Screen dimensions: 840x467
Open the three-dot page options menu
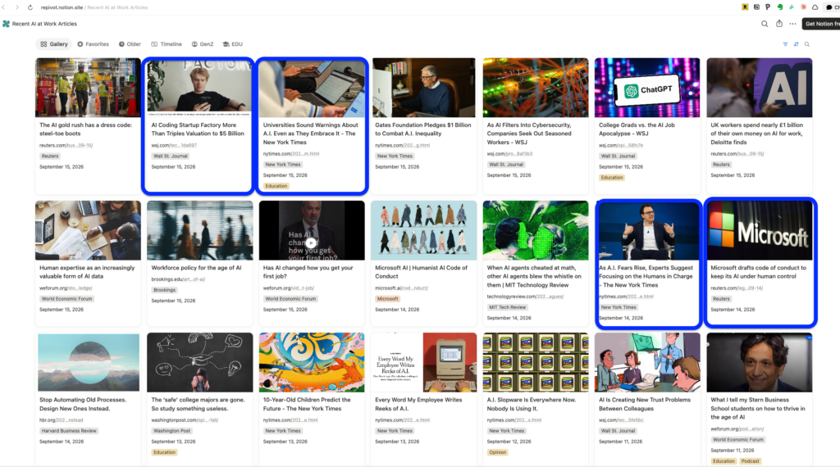[793, 24]
